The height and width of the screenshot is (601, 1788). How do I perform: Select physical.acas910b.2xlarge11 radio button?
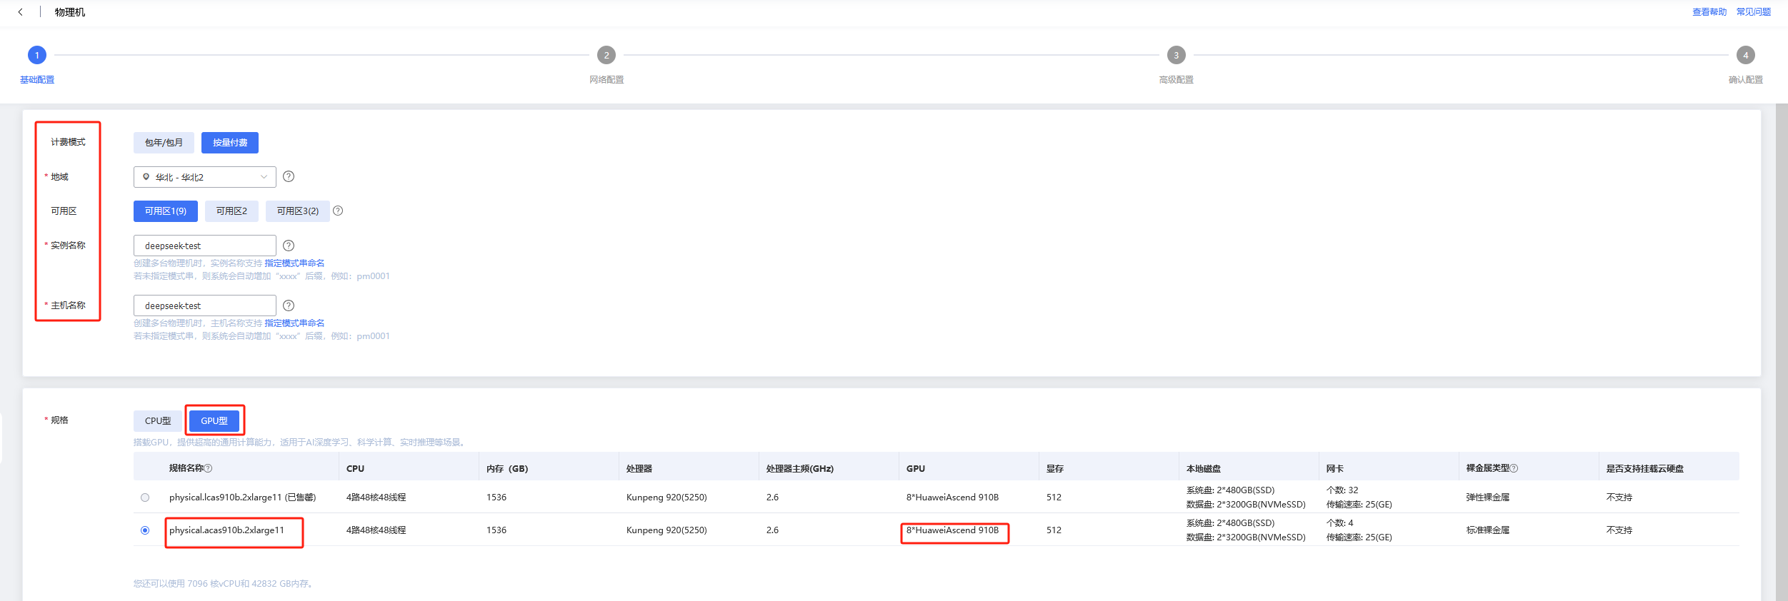click(x=145, y=530)
